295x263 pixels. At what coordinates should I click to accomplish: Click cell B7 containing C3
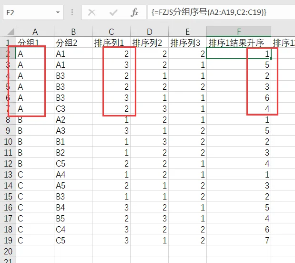tap(73, 108)
